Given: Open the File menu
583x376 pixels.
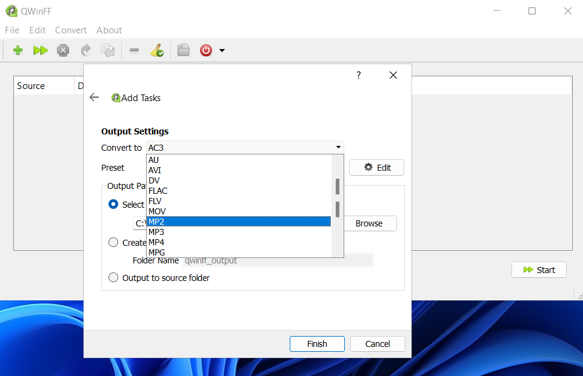Looking at the screenshot, I should click(12, 30).
